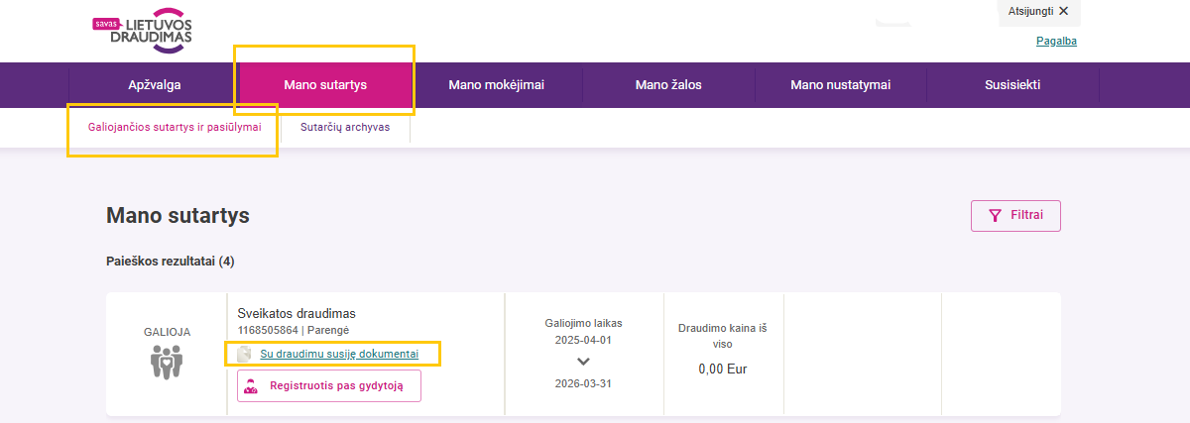This screenshot has width=1190, height=423.
Task: Go to Mano mokėjimai section
Action: tap(496, 85)
